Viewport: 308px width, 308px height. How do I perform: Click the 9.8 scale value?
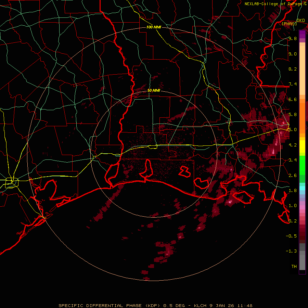pyautogui.click(x=293, y=38)
